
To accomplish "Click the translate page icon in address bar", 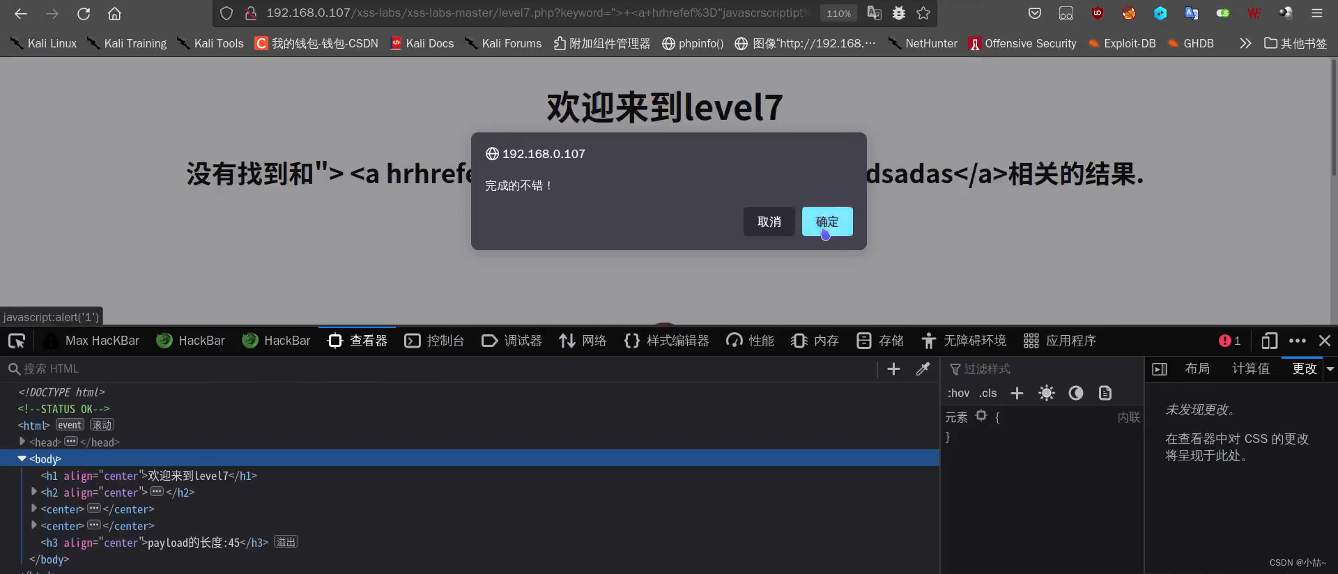I will point(874,13).
